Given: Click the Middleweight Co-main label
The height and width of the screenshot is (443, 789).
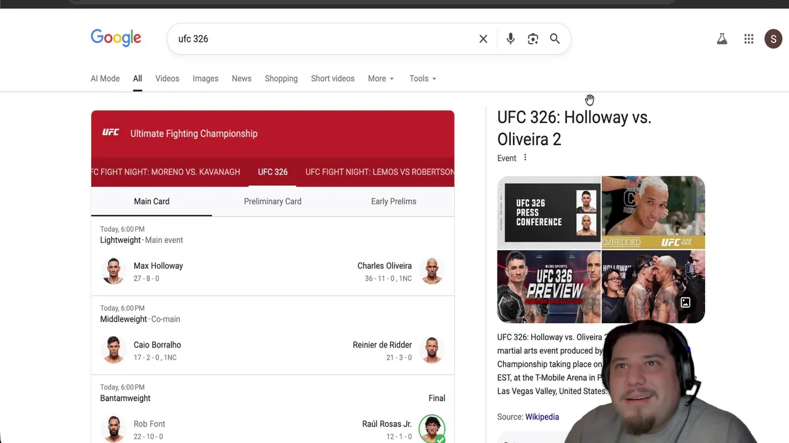Looking at the screenshot, I should click(x=140, y=319).
